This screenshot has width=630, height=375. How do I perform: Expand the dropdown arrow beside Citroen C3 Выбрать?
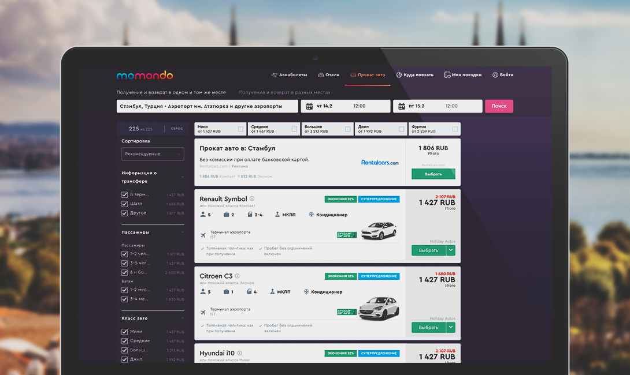[x=451, y=327]
